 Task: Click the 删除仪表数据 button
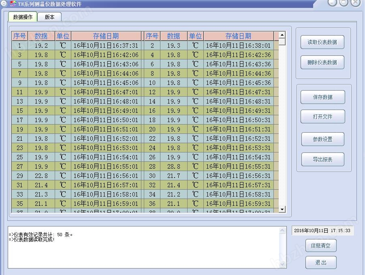[322, 62]
